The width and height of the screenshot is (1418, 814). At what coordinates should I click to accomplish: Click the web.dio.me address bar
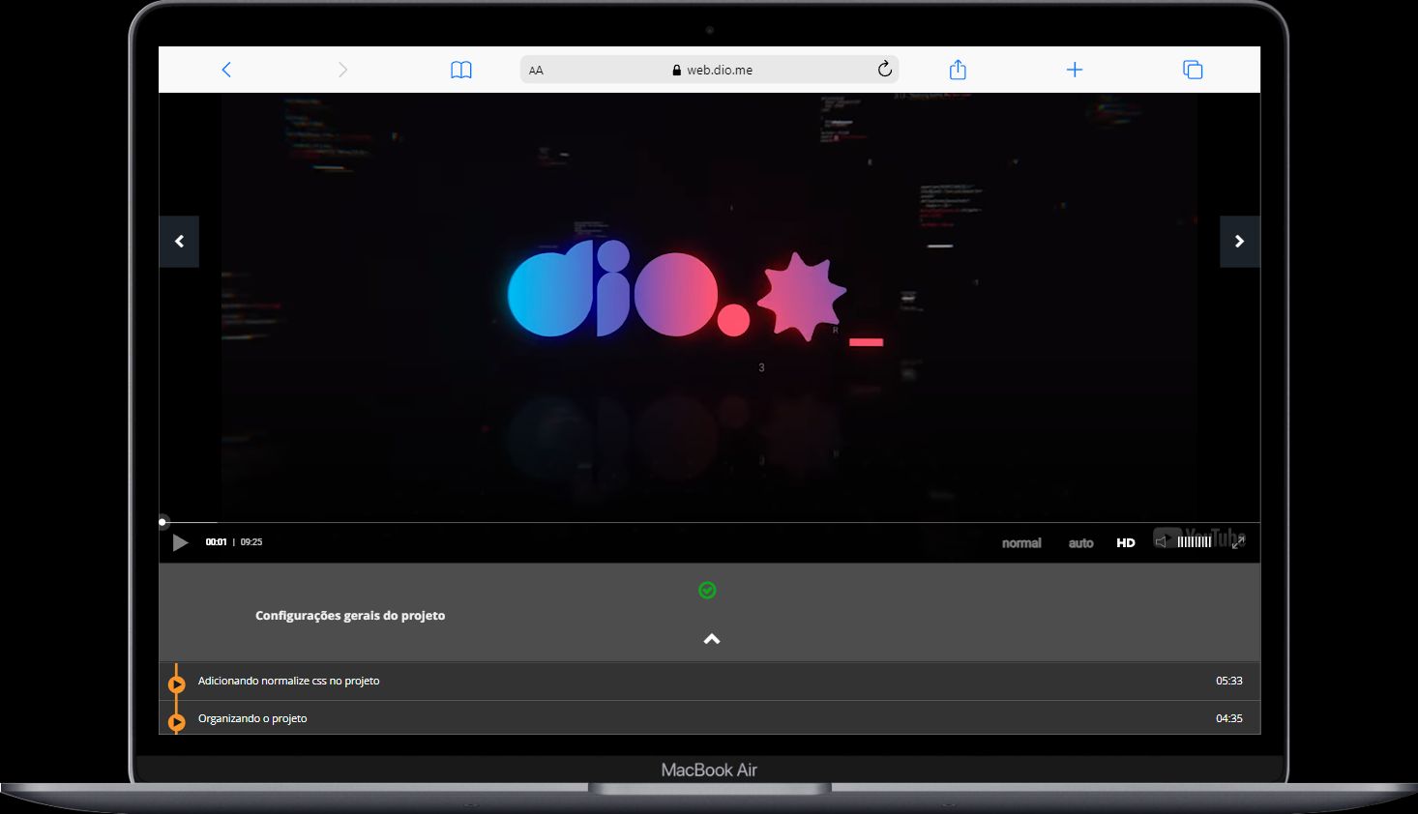[709, 70]
